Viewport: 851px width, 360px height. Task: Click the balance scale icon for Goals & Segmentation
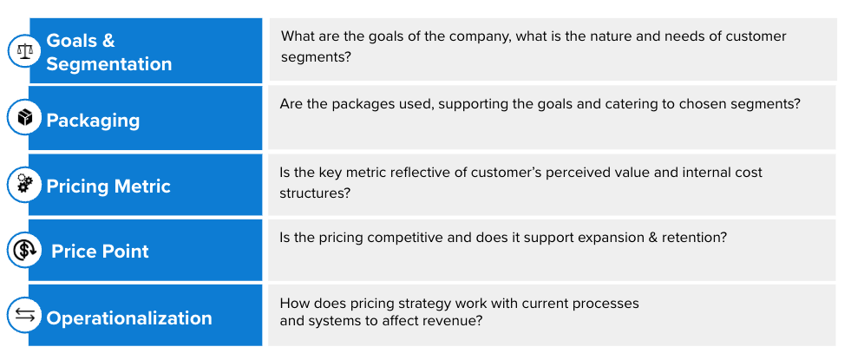pos(23,50)
